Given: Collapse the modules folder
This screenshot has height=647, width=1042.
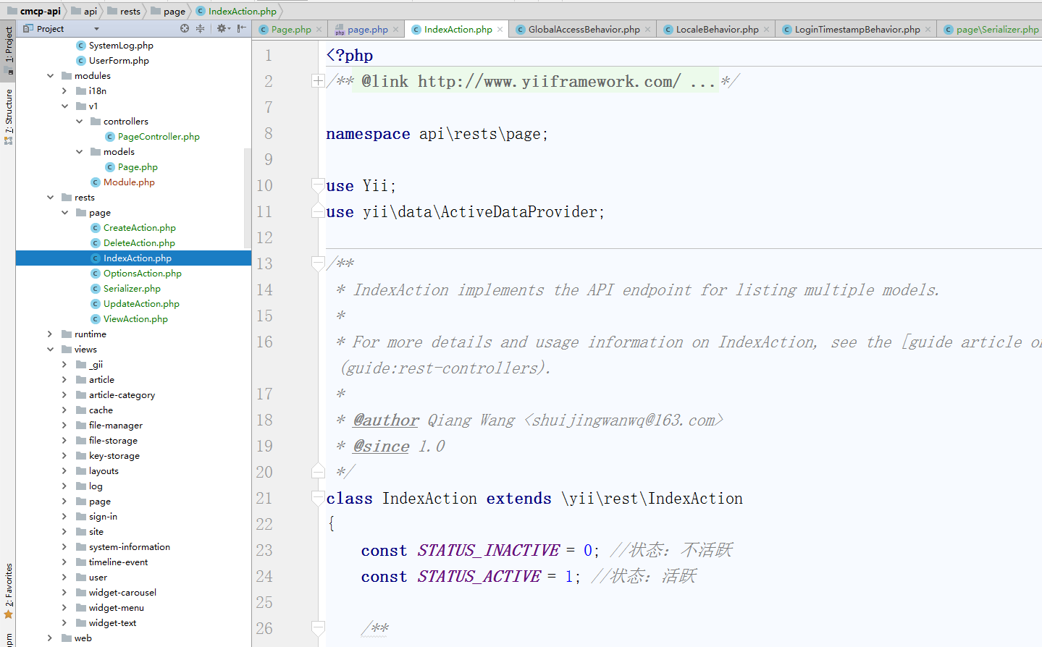Looking at the screenshot, I should point(50,76).
